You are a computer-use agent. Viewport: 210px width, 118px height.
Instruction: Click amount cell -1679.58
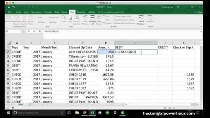pos(106,74)
